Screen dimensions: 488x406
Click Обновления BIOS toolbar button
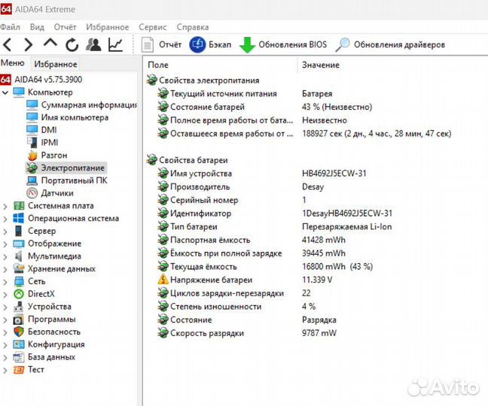[x=283, y=44]
